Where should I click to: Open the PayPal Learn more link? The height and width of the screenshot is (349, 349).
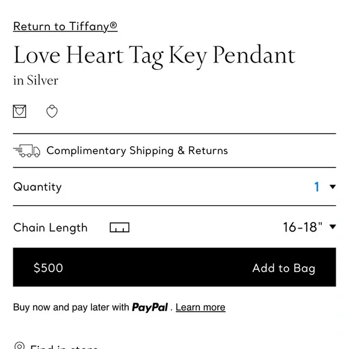coord(200,307)
